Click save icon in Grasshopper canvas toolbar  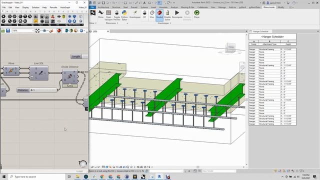(8, 31)
